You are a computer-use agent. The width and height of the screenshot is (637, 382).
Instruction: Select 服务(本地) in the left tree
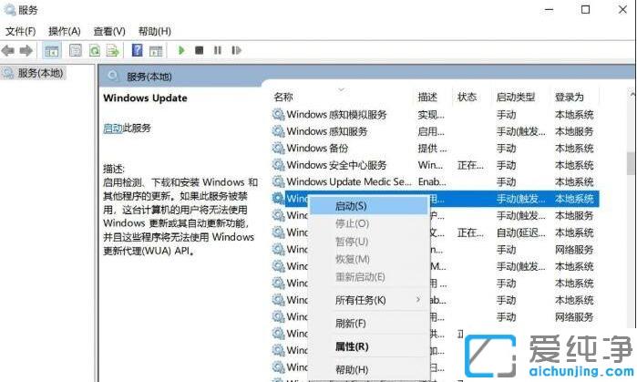[x=34, y=73]
